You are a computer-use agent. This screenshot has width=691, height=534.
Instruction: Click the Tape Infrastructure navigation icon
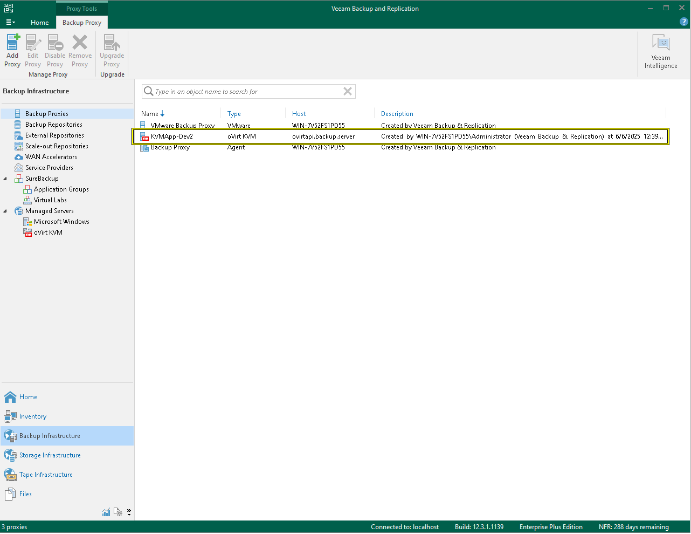pos(10,475)
